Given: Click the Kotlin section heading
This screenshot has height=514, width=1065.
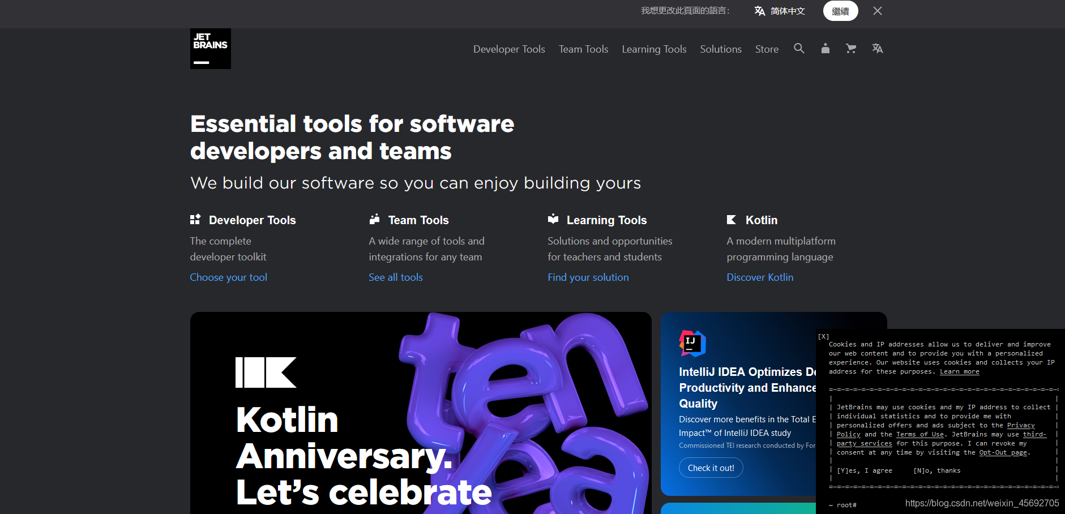Looking at the screenshot, I should coord(762,220).
